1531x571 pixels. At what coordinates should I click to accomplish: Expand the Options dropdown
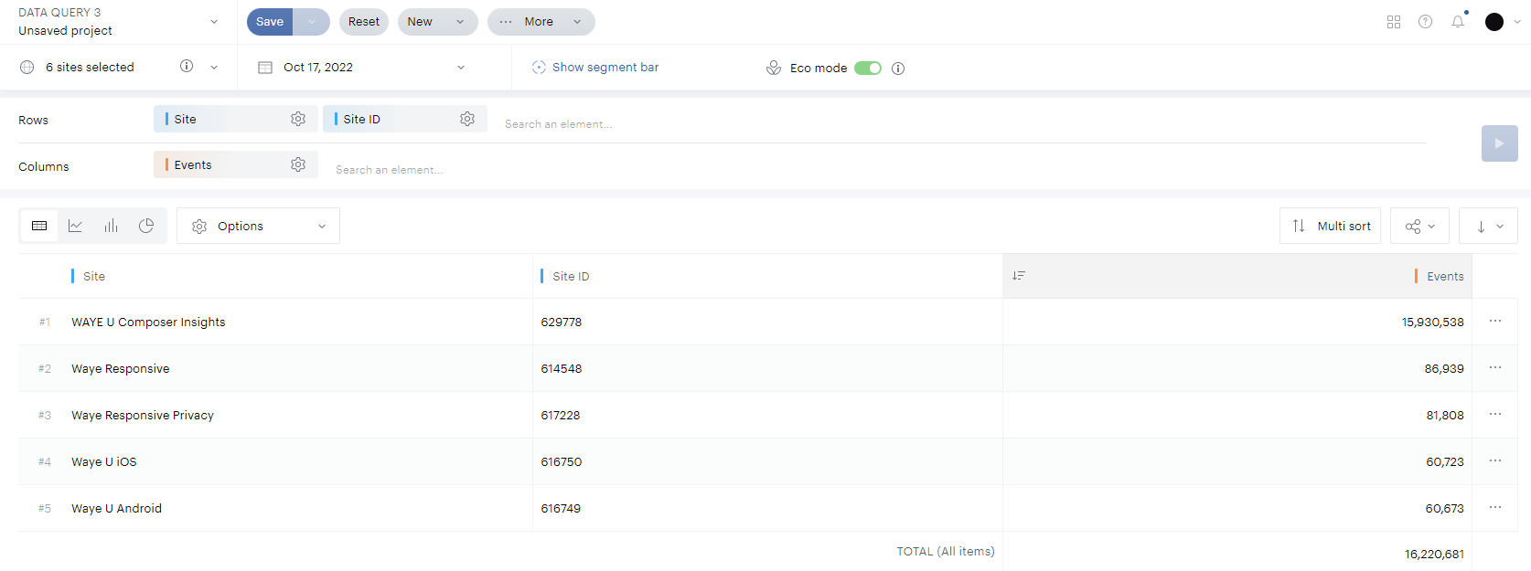(258, 226)
